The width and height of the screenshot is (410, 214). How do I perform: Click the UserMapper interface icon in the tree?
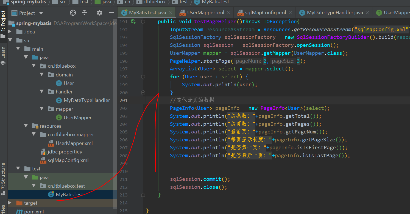click(59, 118)
